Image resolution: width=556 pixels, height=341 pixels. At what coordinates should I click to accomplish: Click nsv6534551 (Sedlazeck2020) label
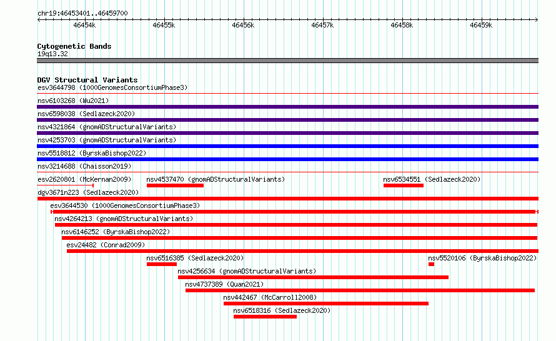(x=432, y=179)
